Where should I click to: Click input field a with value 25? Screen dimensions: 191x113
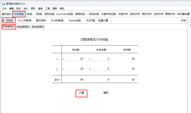pyautogui.click(x=74, y=59)
